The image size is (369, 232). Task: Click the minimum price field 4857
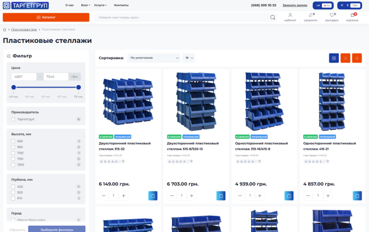(x=24, y=77)
